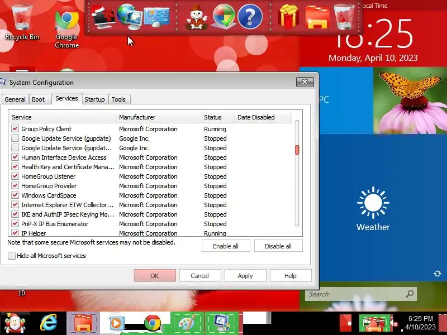The width and height of the screenshot is (447, 335).
Task: Confirm with the OK button
Action: click(155, 276)
